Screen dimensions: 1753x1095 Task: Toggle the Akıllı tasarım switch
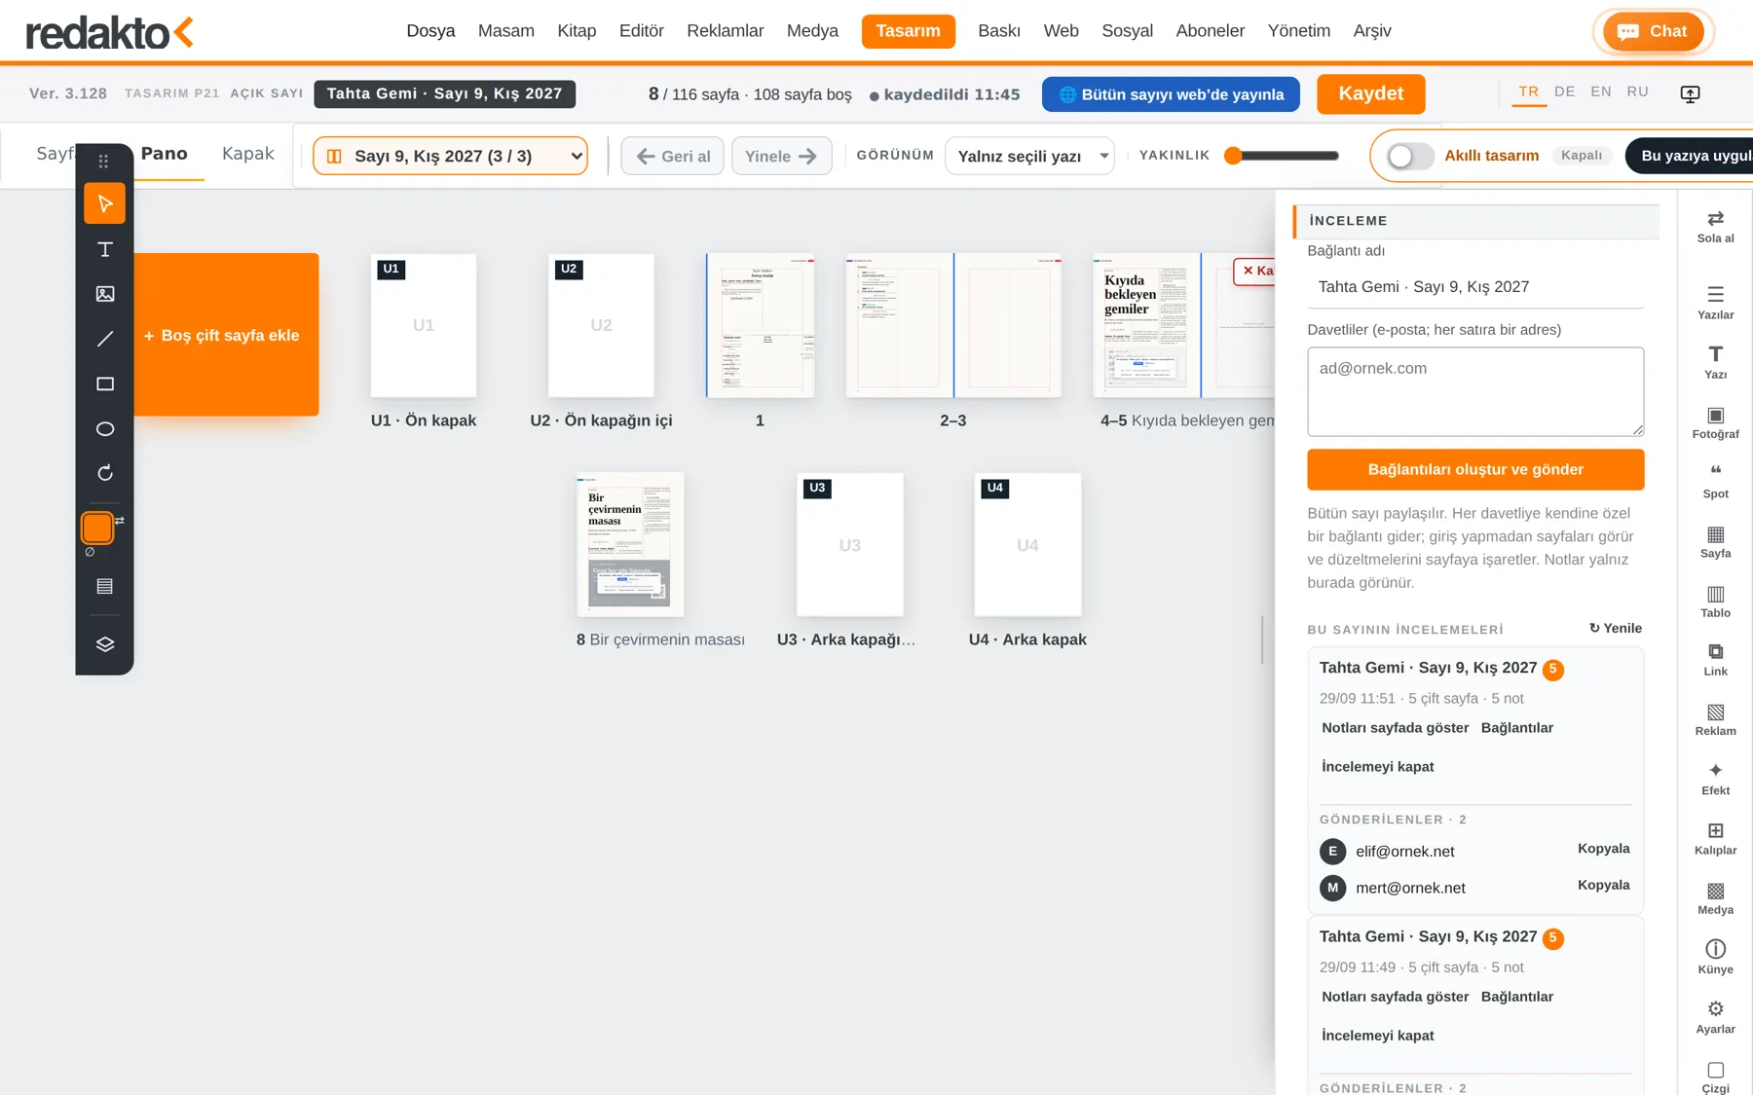[x=1409, y=156]
